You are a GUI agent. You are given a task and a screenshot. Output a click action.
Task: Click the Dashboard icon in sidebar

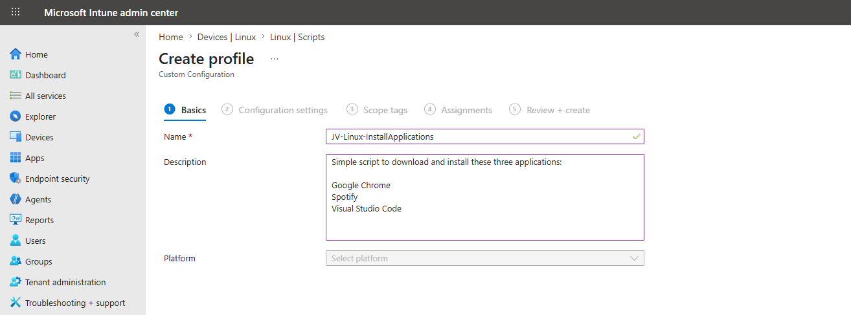(16, 75)
